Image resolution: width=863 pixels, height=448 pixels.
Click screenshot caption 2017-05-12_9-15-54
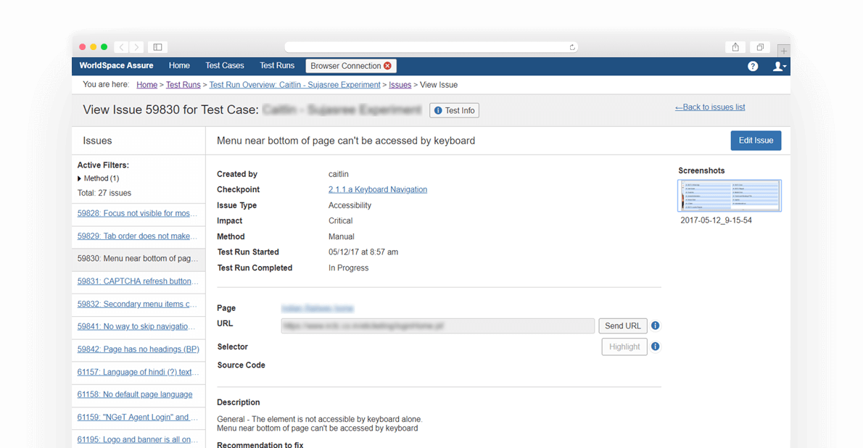(716, 220)
